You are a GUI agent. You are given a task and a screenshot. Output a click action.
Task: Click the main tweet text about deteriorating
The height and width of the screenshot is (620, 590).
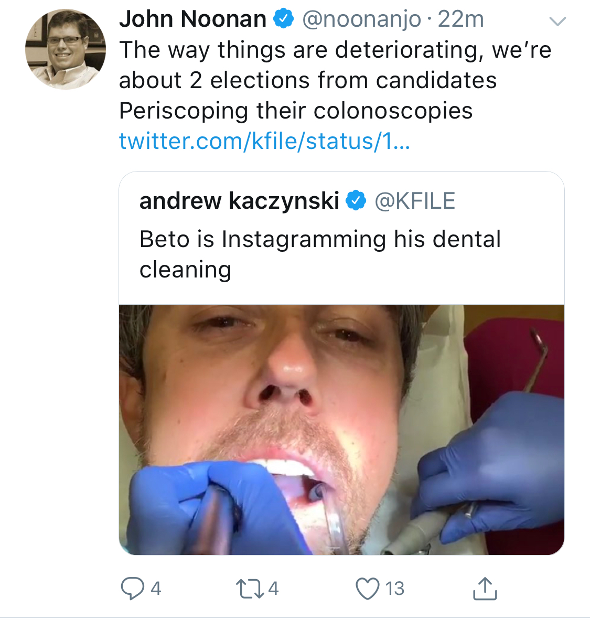335,80
